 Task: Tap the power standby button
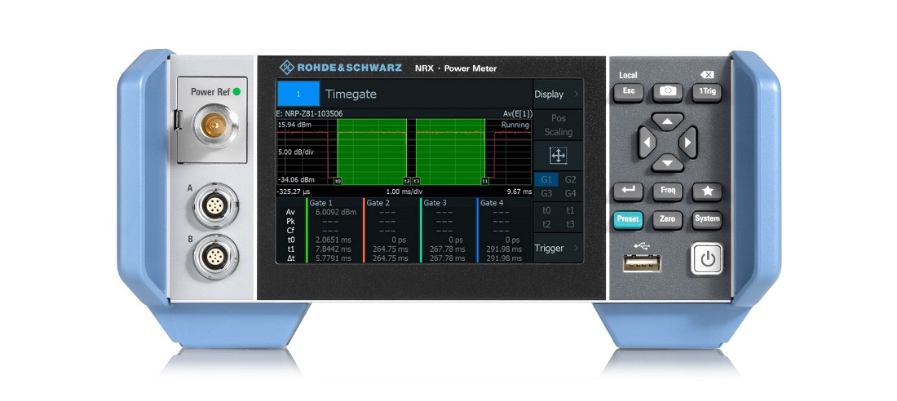tap(706, 259)
